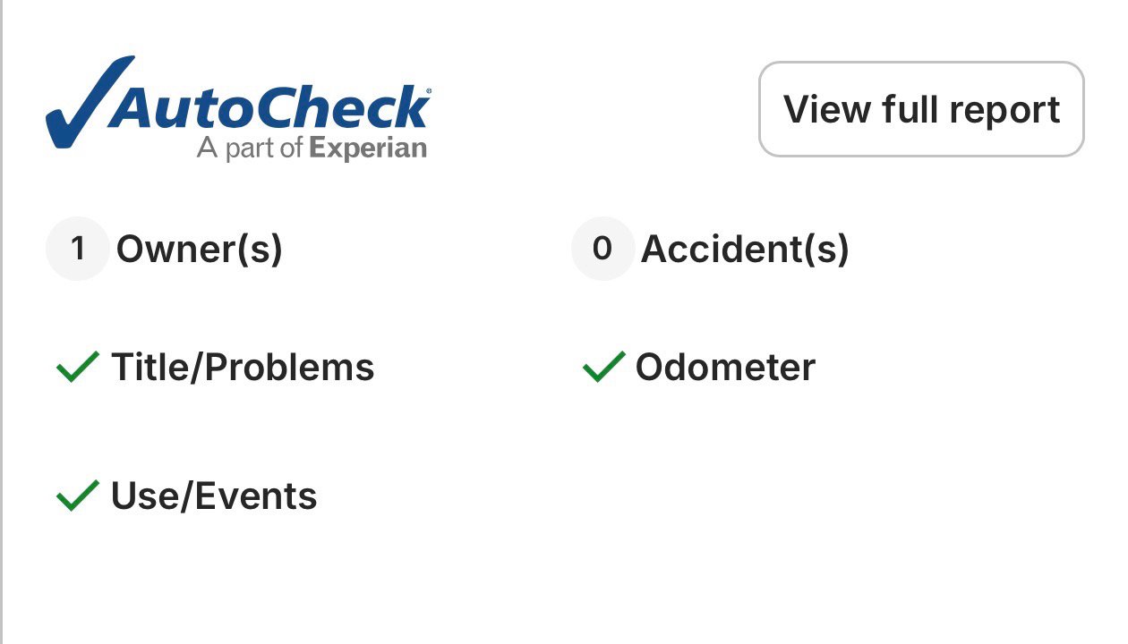
Task: Click the green check beside Title/Problems
Action: click(78, 367)
